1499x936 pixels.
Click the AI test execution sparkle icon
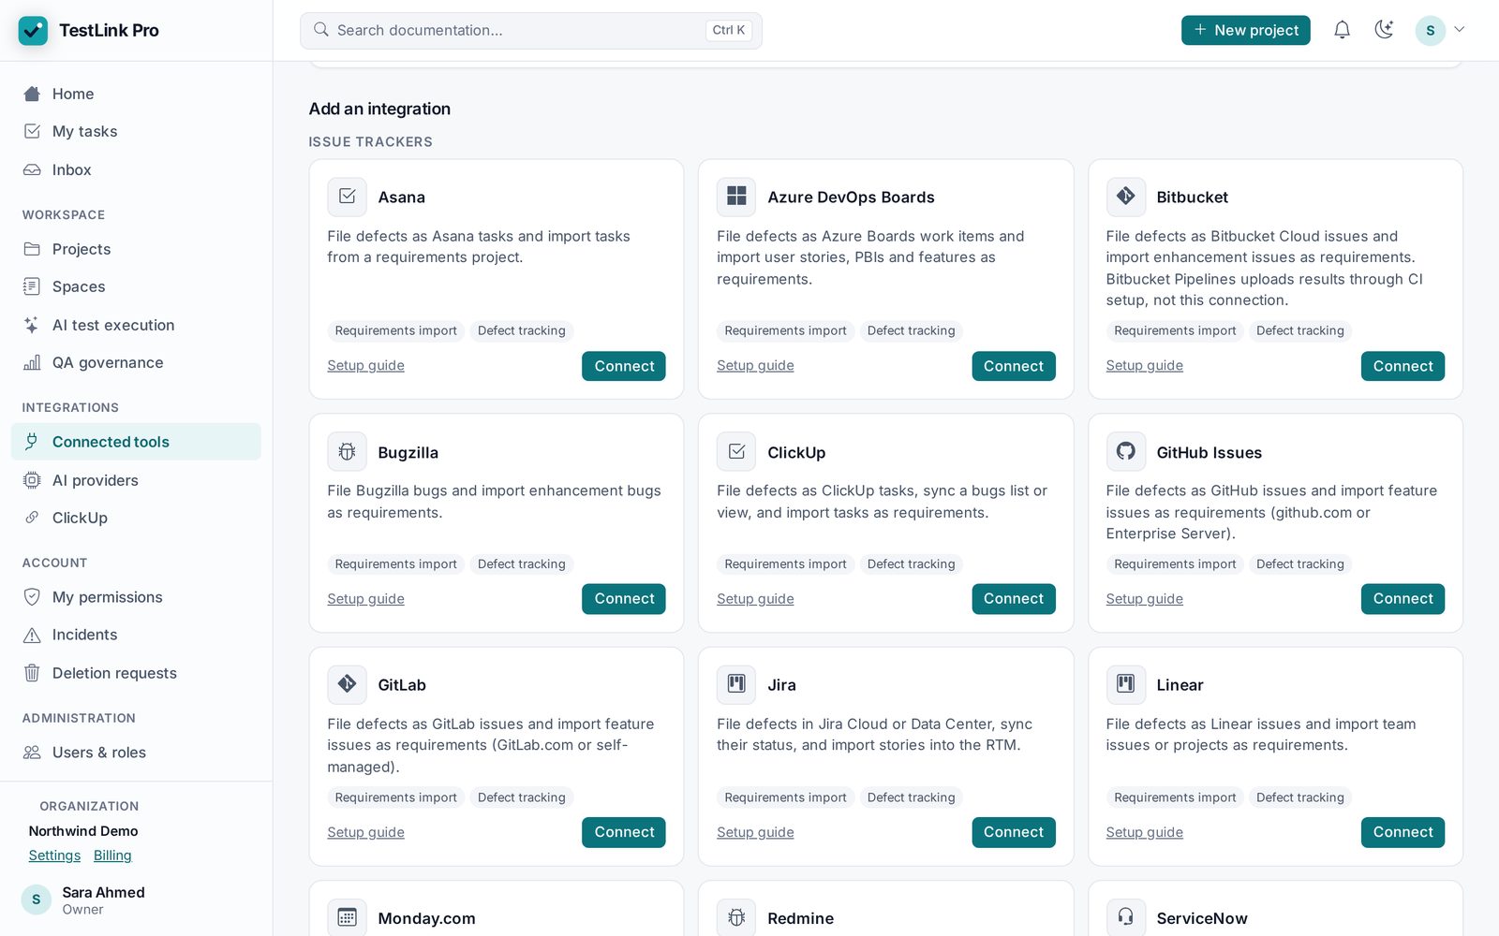coord(32,325)
